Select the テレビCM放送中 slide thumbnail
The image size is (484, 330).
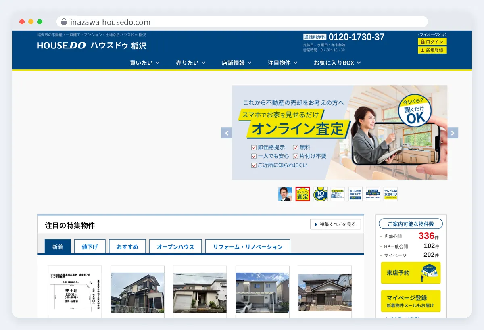(x=391, y=194)
